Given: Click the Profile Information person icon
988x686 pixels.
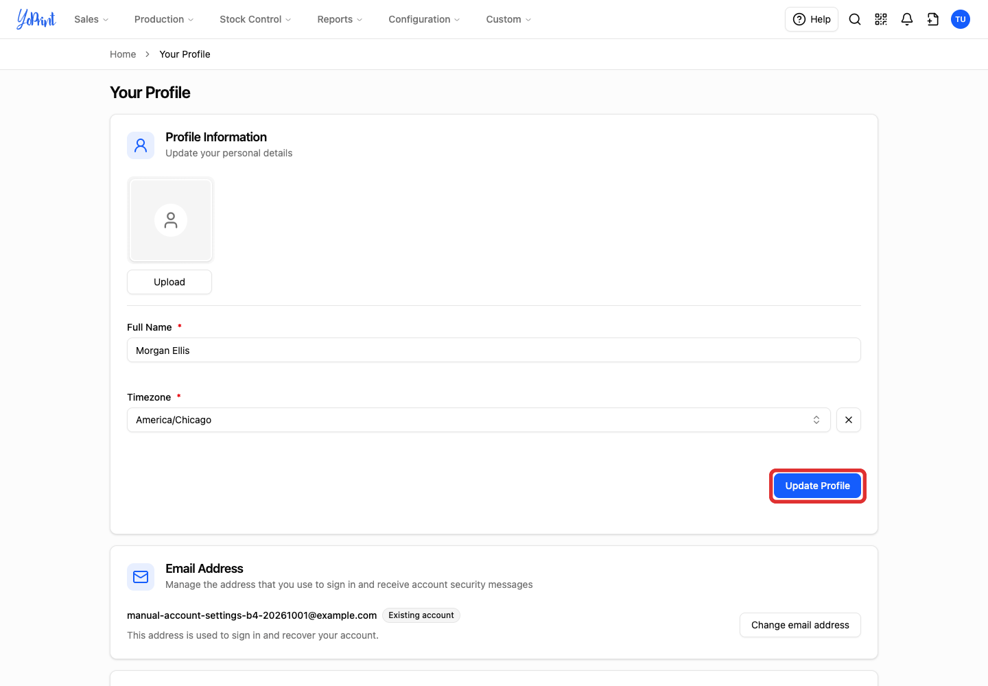Looking at the screenshot, I should (x=141, y=145).
